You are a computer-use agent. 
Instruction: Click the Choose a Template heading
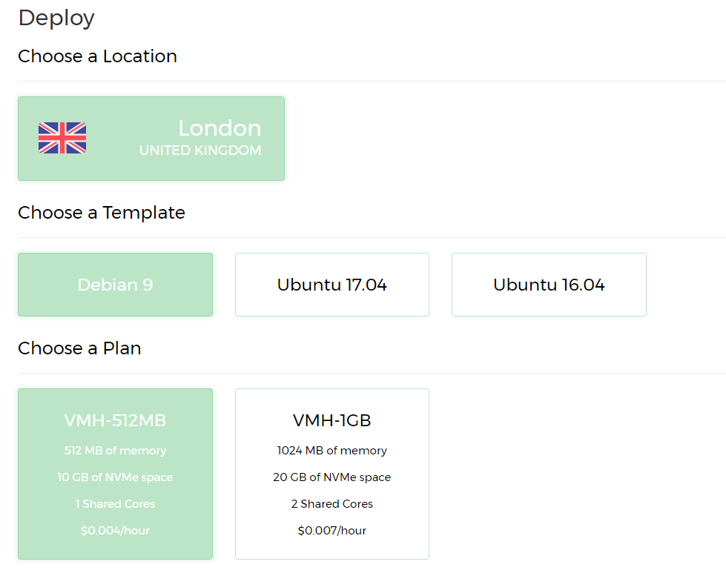[102, 213]
